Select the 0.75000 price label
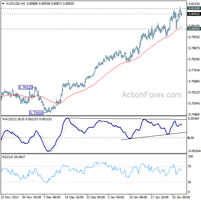The image size is (201, 201). pos(37,113)
